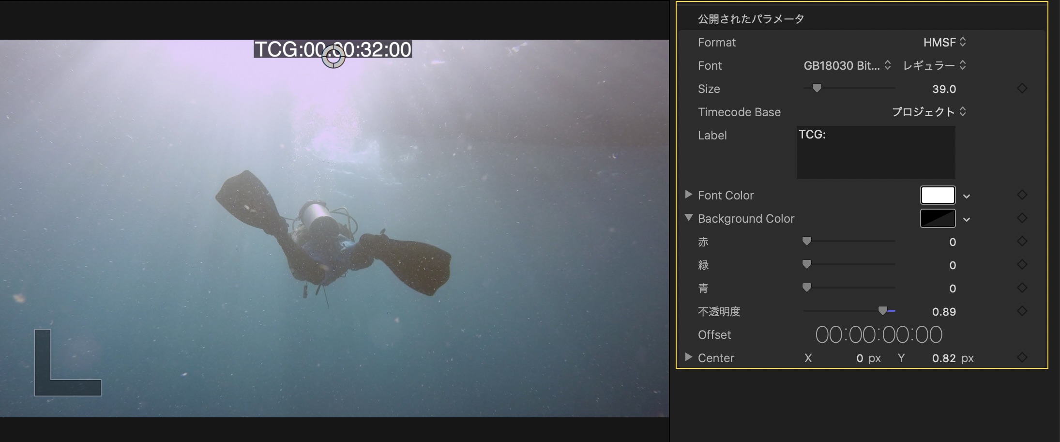Image resolution: width=1060 pixels, height=442 pixels.
Task: Expand the Center disclosure triangle
Action: pyautogui.click(x=688, y=357)
